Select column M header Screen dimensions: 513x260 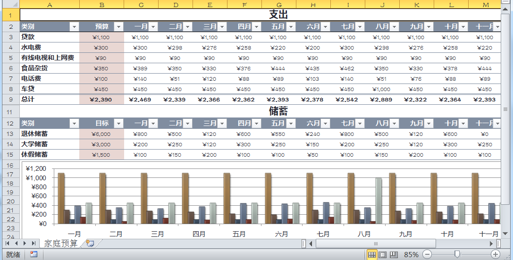pyautogui.click(x=486, y=5)
